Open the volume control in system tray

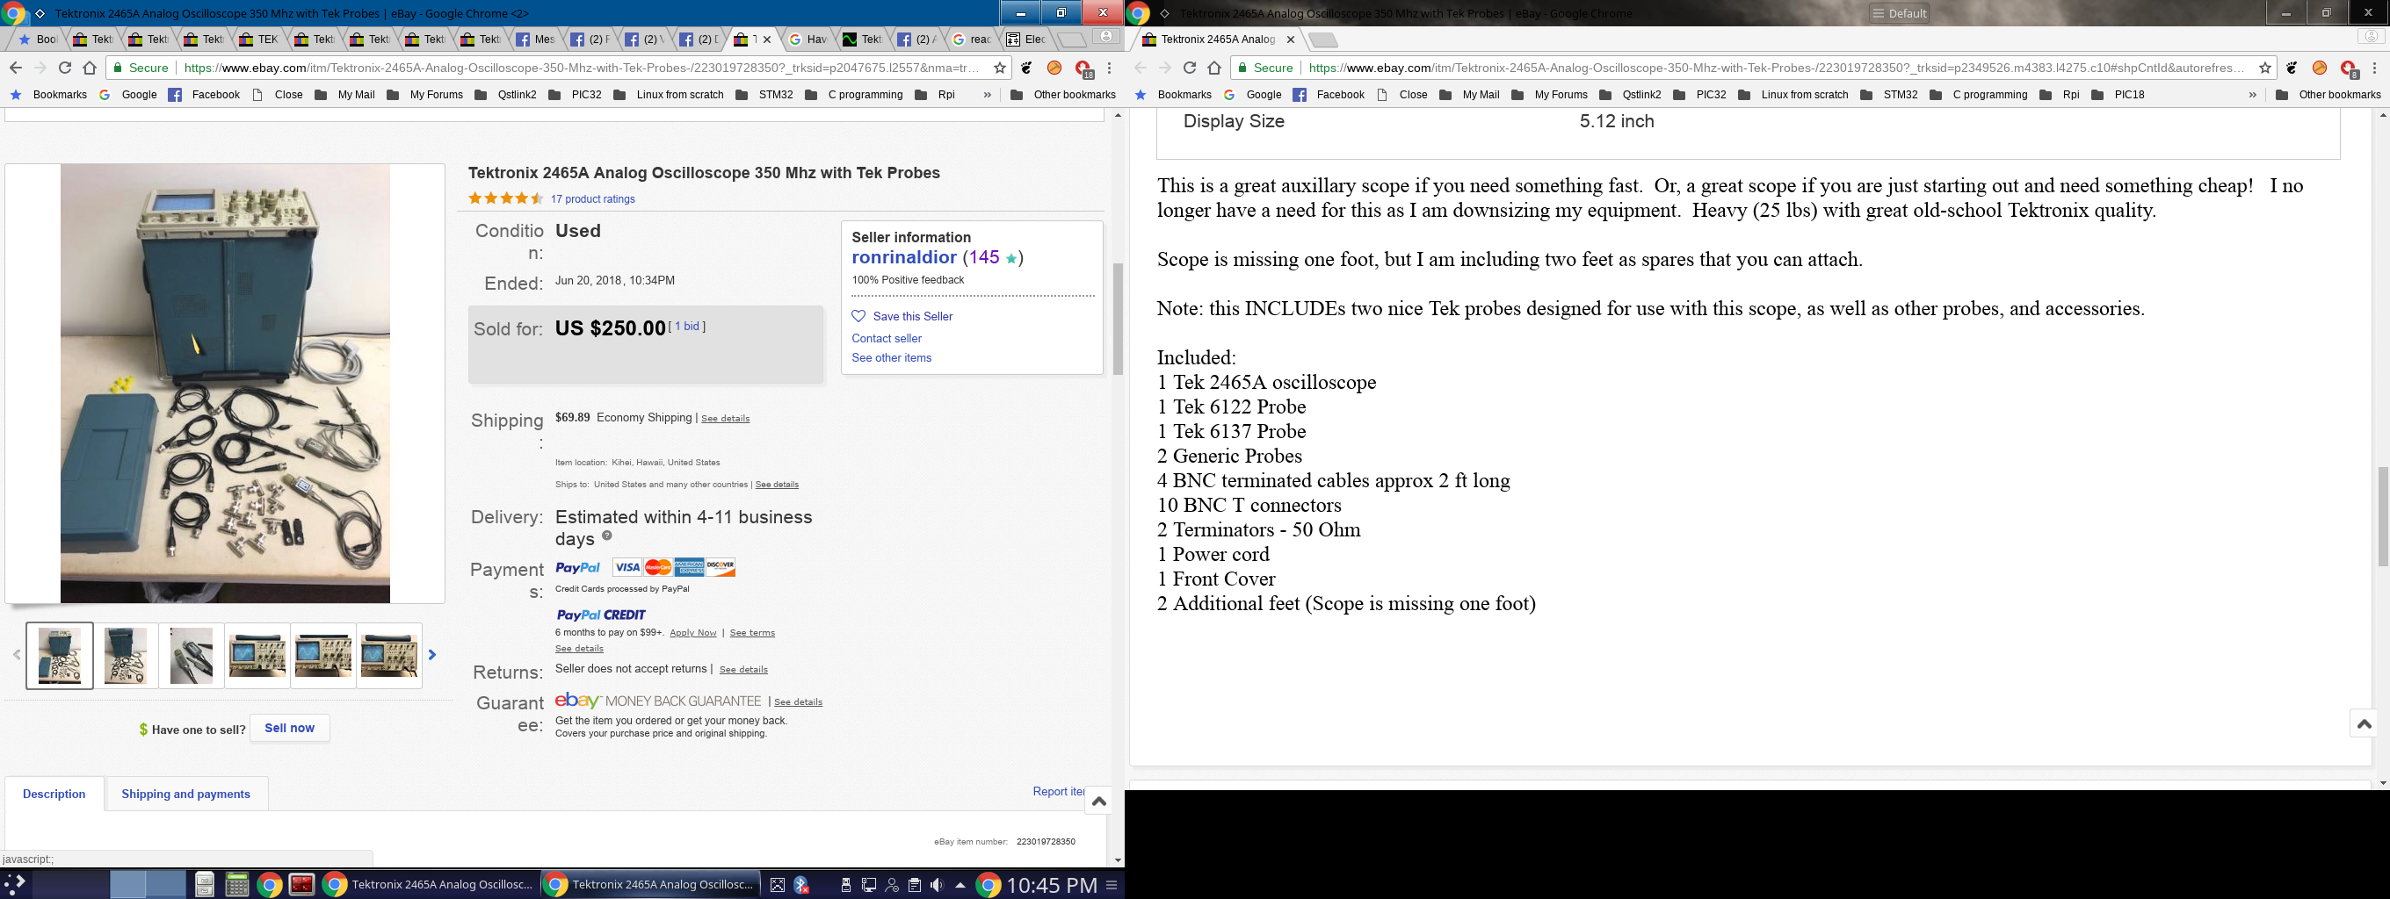(x=937, y=885)
